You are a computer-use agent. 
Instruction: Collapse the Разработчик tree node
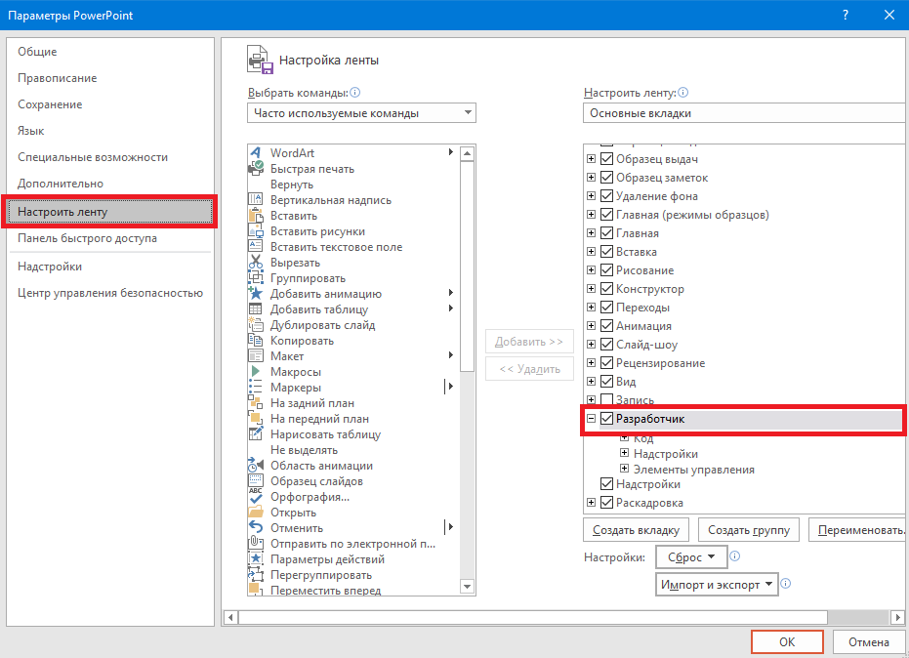click(591, 419)
